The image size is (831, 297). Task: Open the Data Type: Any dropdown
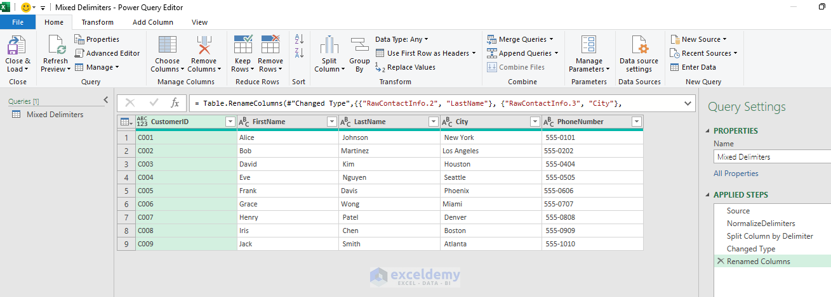tap(402, 39)
